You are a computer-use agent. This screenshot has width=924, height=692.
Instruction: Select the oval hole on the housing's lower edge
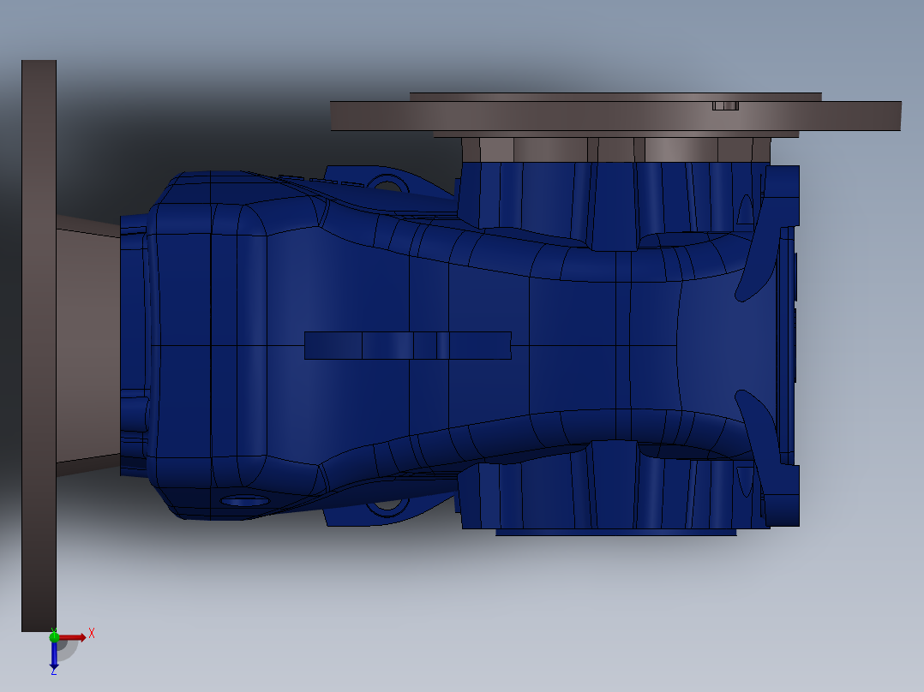tap(245, 501)
